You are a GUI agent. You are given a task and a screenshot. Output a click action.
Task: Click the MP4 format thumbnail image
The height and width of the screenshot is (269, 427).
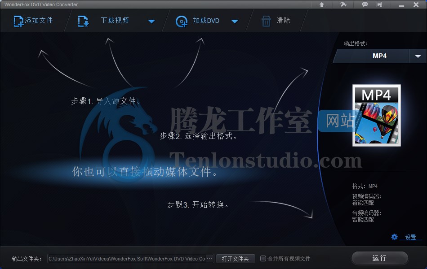click(x=376, y=115)
